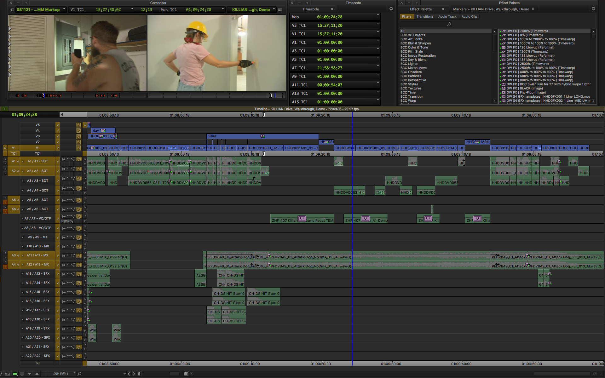Expand the A7 TC1 timecode row dropdown

click(x=378, y=66)
